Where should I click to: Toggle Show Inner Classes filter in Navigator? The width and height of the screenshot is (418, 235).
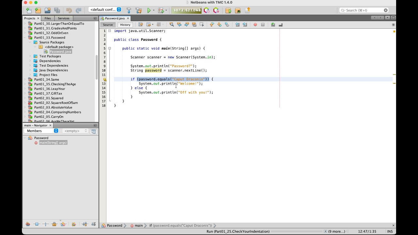[x=63, y=224]
